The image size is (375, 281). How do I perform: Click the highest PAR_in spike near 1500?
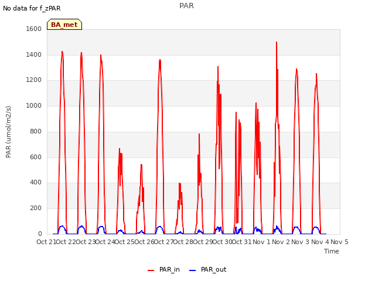pyautogui.click(x=277, y=42)
